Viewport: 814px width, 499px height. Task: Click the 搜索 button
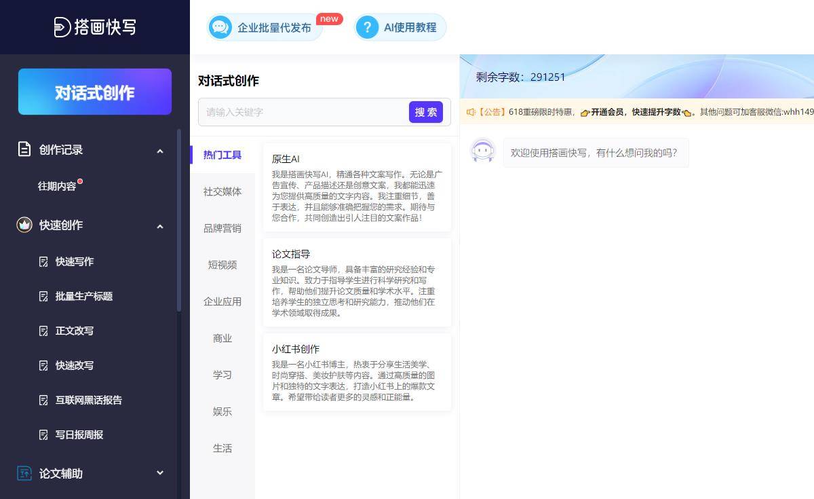[x=425, y=112]
